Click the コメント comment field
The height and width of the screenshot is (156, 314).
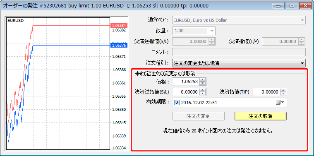coord(239,52)
